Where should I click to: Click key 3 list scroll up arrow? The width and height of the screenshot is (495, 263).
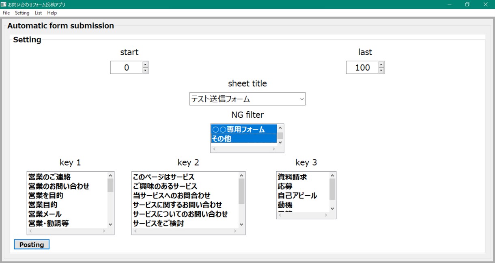pyautogui.click(x=332, y=175)
